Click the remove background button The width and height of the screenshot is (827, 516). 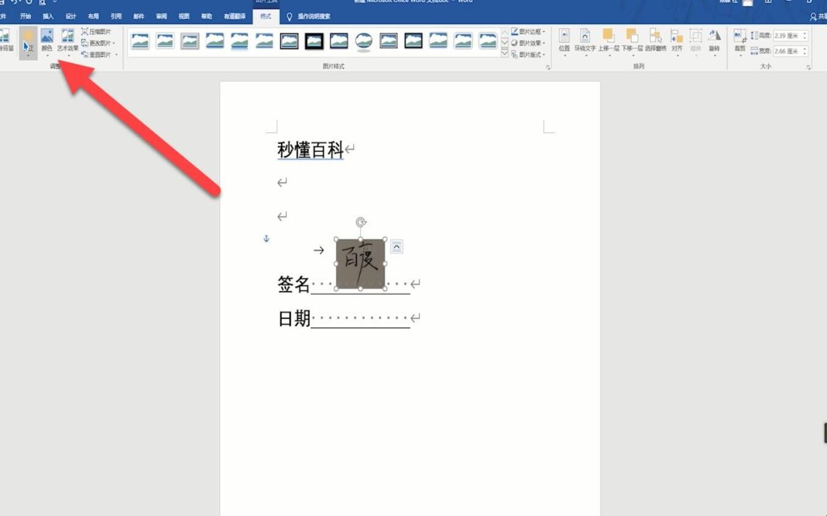5,40
